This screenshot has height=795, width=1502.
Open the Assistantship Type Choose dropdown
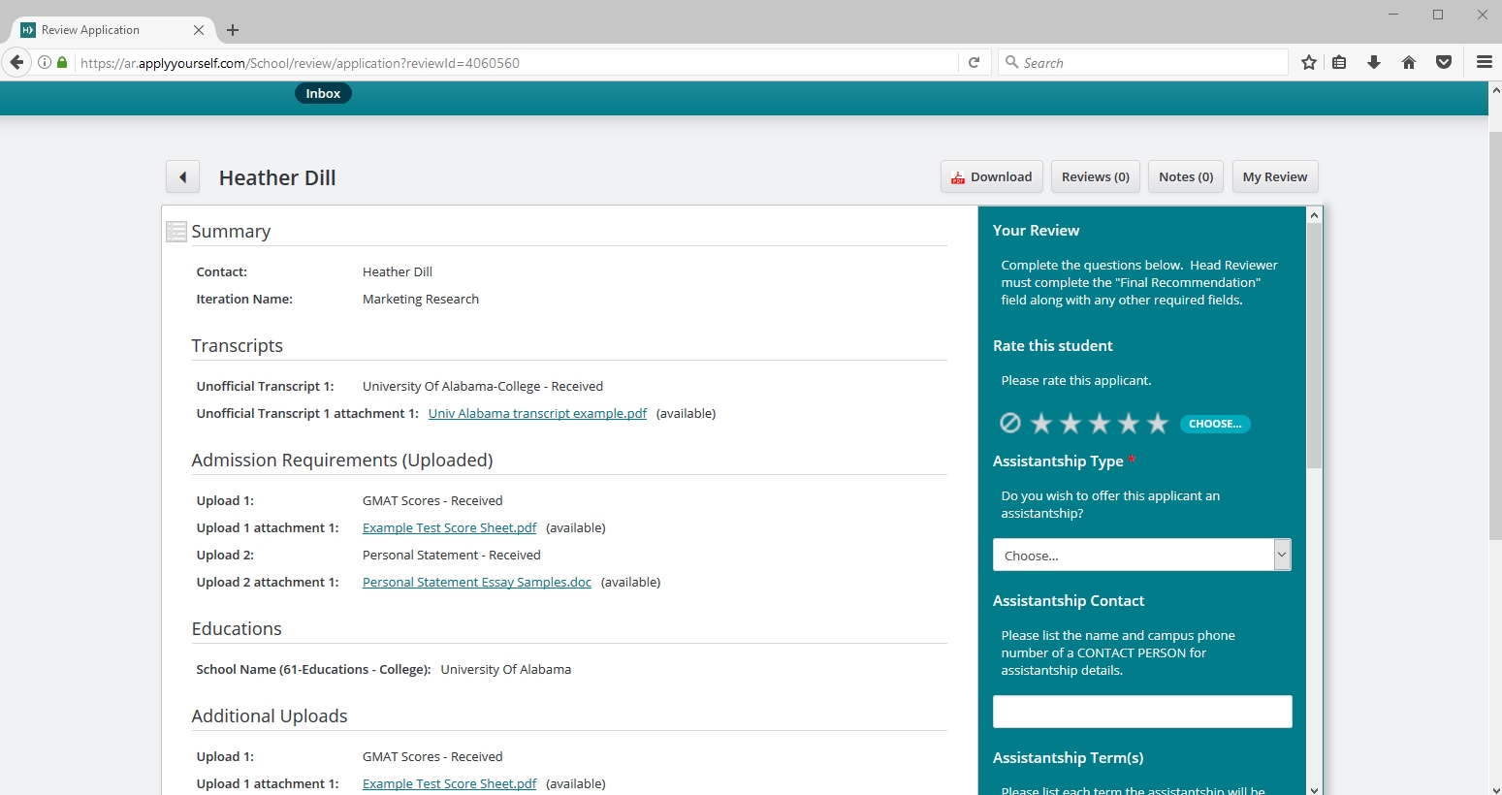1141,556
